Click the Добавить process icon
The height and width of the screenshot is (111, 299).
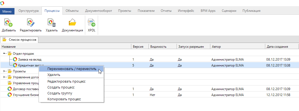click(x=9, y=23)
